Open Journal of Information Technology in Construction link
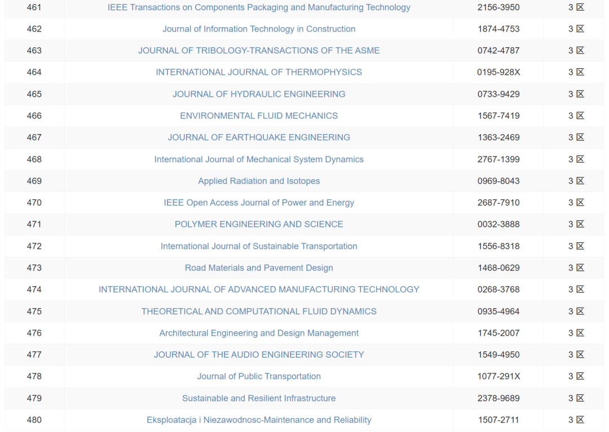 click(x=259, y=29)
